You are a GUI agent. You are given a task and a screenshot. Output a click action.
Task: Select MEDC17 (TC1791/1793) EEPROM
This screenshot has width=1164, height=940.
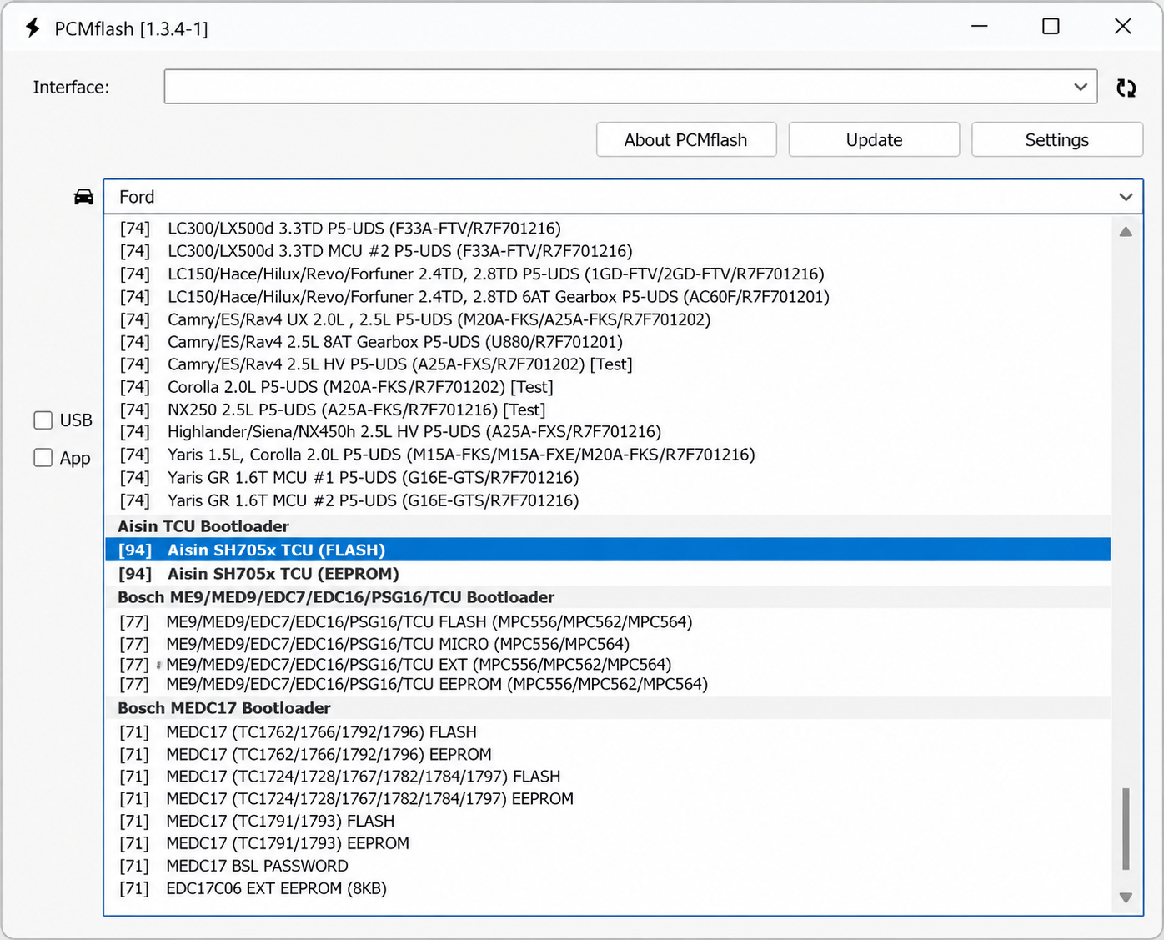(x=608, y=843)
